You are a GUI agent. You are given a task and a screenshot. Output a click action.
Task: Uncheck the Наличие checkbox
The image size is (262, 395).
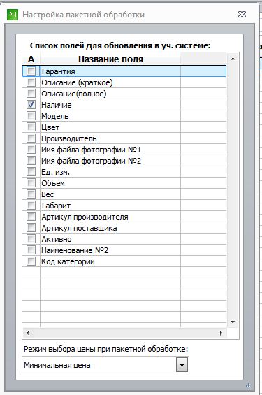click(x=31, y=105)
